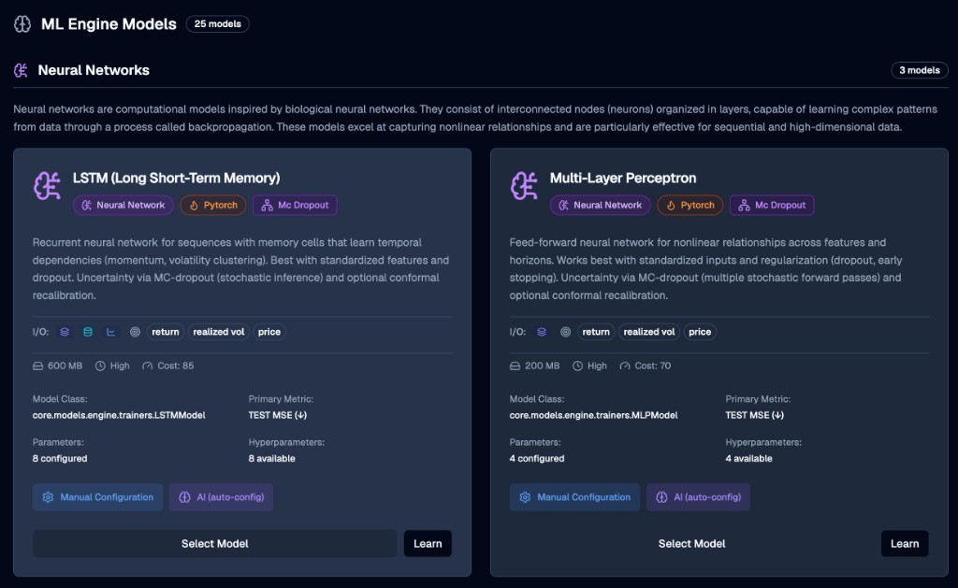Open Learn for the LSTM model
The width and height of the screenshot is (958, 588).
[x=428, y=544]
